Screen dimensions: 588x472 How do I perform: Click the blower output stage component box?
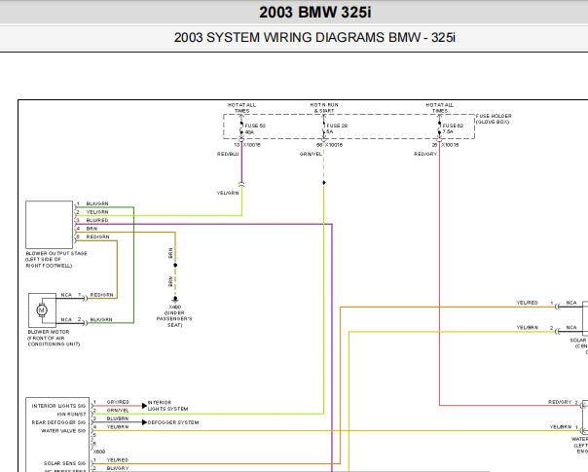(49, 225)
